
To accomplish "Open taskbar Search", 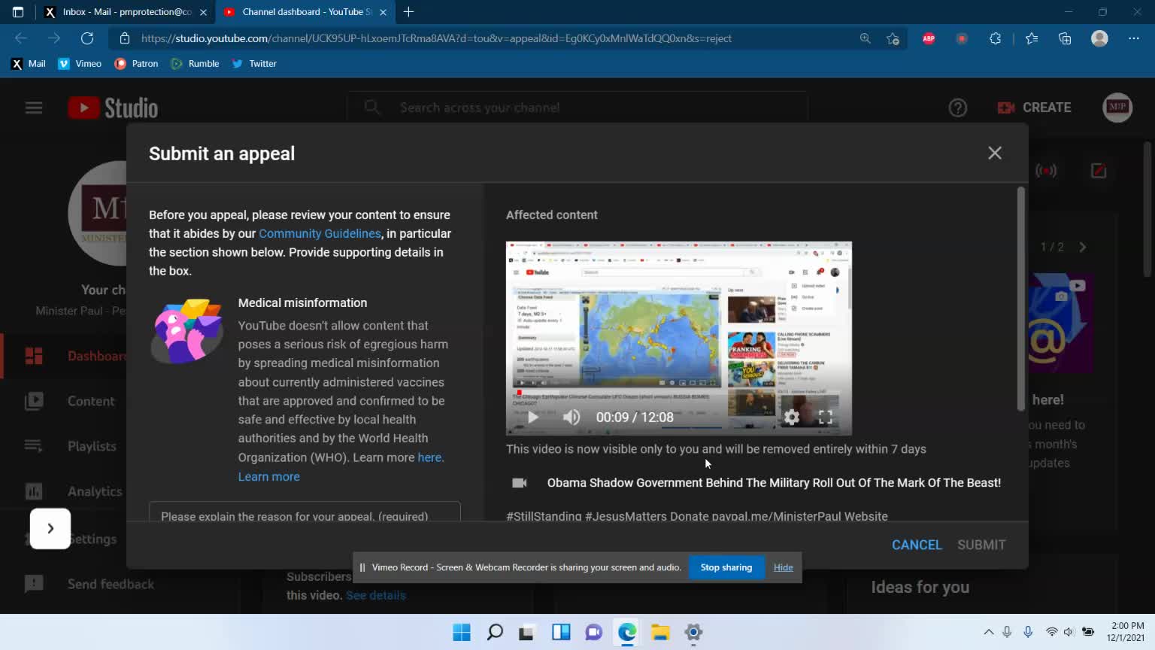I will pyautogui.click(x=495, y=632).
